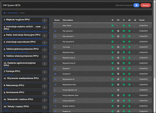Click the arrow for Tablice wielowymiarowe

tap(45, 57)
